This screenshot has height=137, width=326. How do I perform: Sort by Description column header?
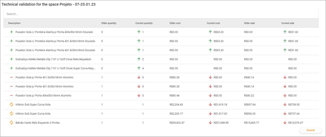(14, 23)
